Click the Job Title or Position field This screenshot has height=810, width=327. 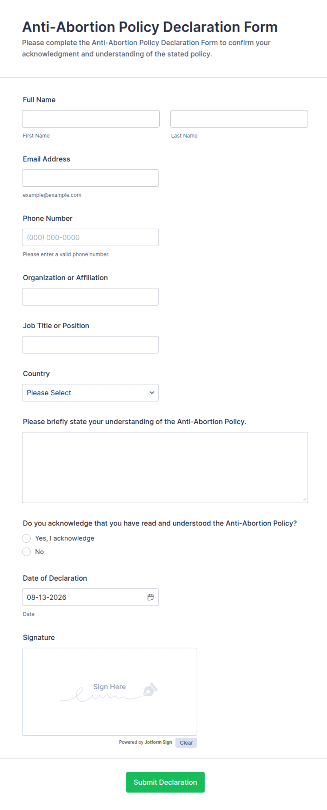[x=90, y=345]
